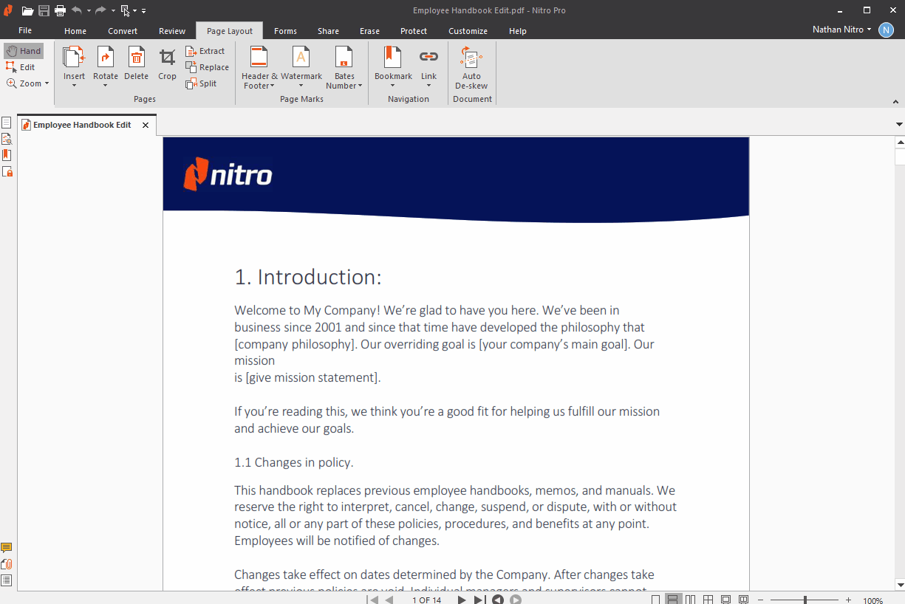Click the Delete pages icon
Viewport: 905px width, 604px height.
click(136, 64)
